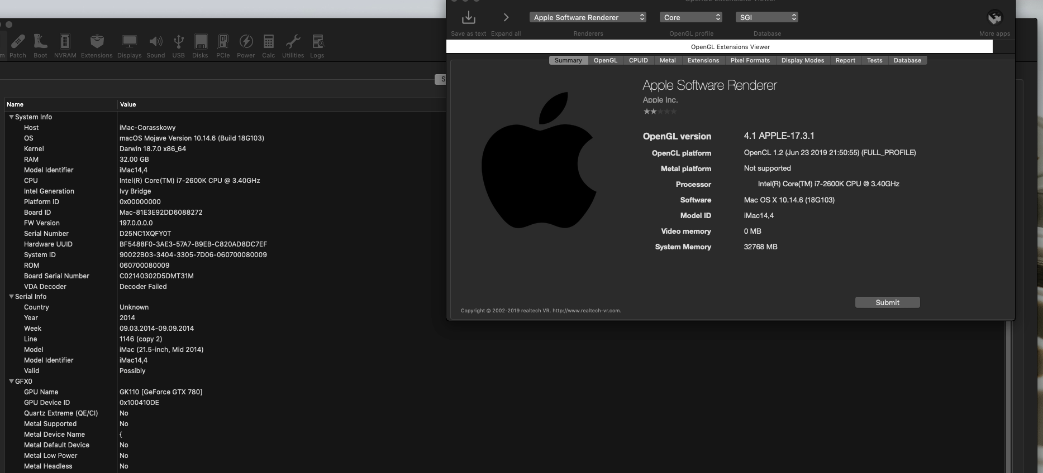
Task: Open the Patch tool in Hackintool toolbar
Action: pyautogui.click(x=18, y=46)
